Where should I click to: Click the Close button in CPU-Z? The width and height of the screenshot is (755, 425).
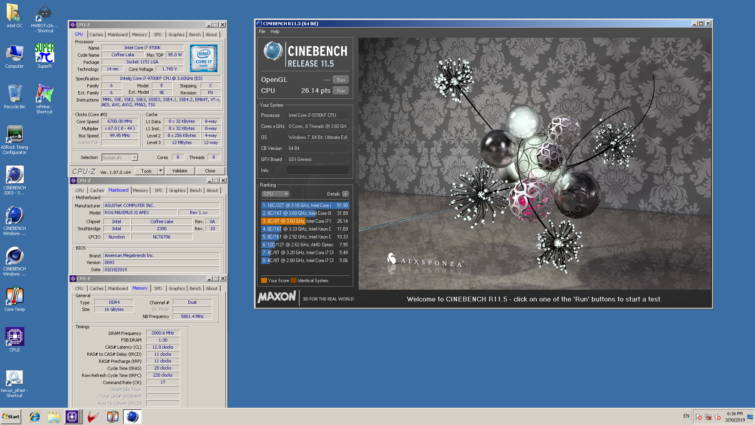[210, 171]
